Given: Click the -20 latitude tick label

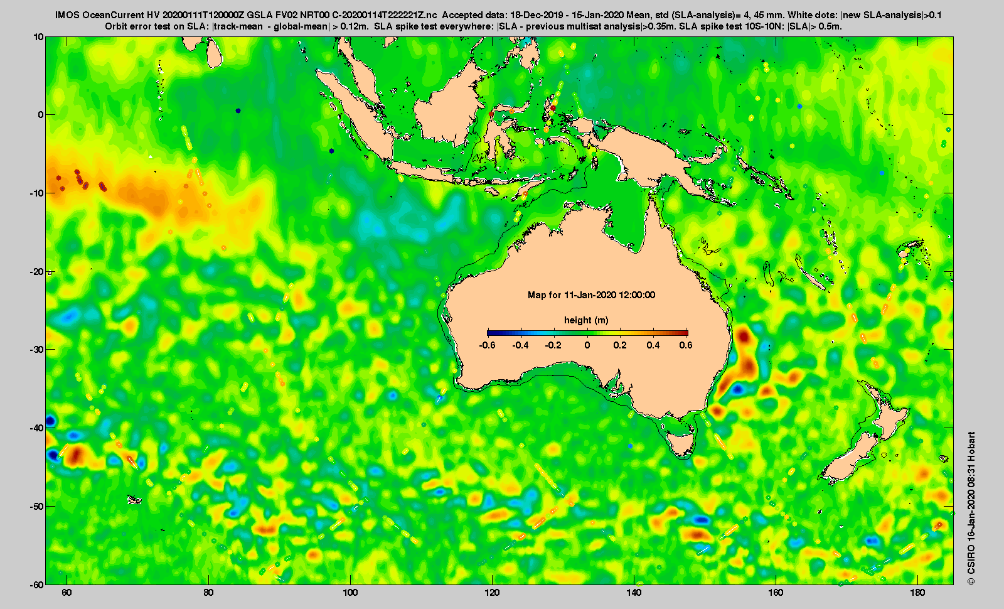Looking at the screenshot, I should (x=37, y=271).
